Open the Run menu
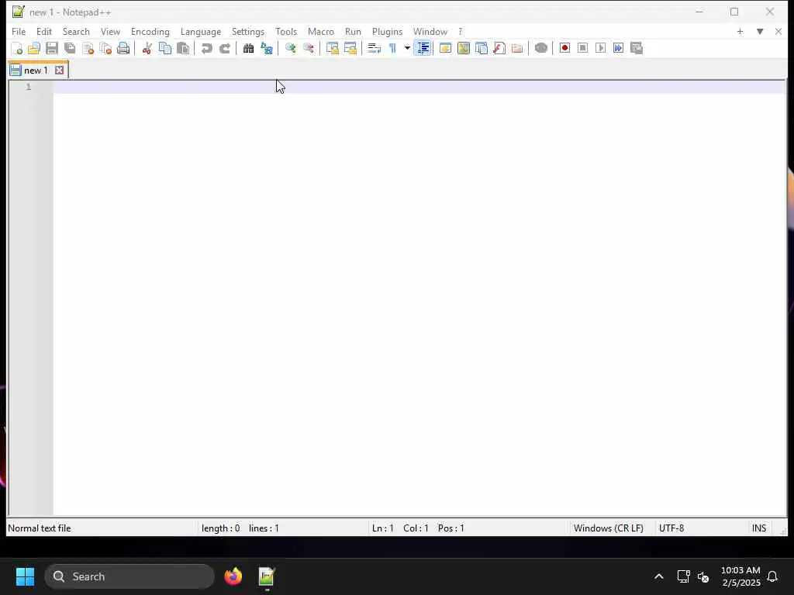Viewport: 794px width, 595px height. [x=353, y=31]
